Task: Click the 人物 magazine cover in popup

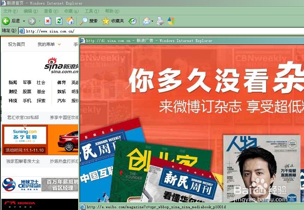Action: pos(262,168)
